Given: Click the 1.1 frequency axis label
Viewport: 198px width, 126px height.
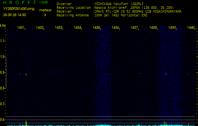Looking at the screenshot, I should pos(3,41).
